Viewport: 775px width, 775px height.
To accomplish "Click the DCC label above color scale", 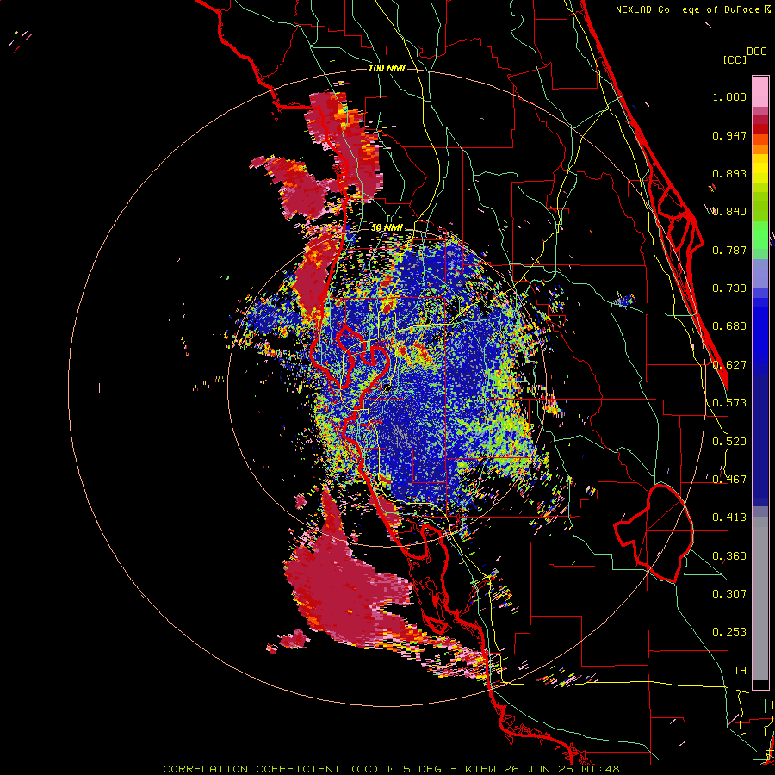I will (756, 52).
